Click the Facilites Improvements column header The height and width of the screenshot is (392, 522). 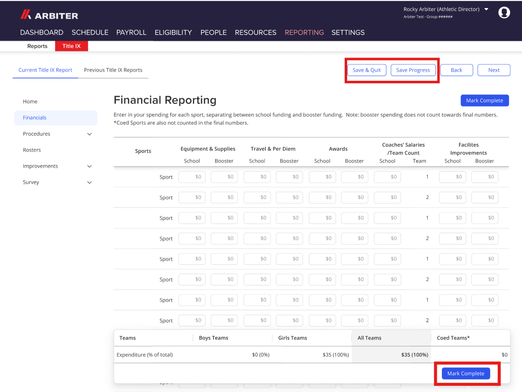(469, 149)
